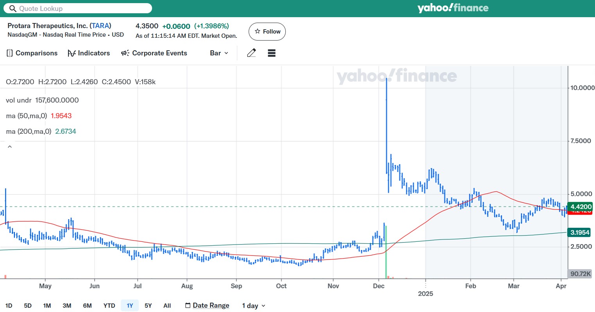Open Corporate Events options

(154, 53)
